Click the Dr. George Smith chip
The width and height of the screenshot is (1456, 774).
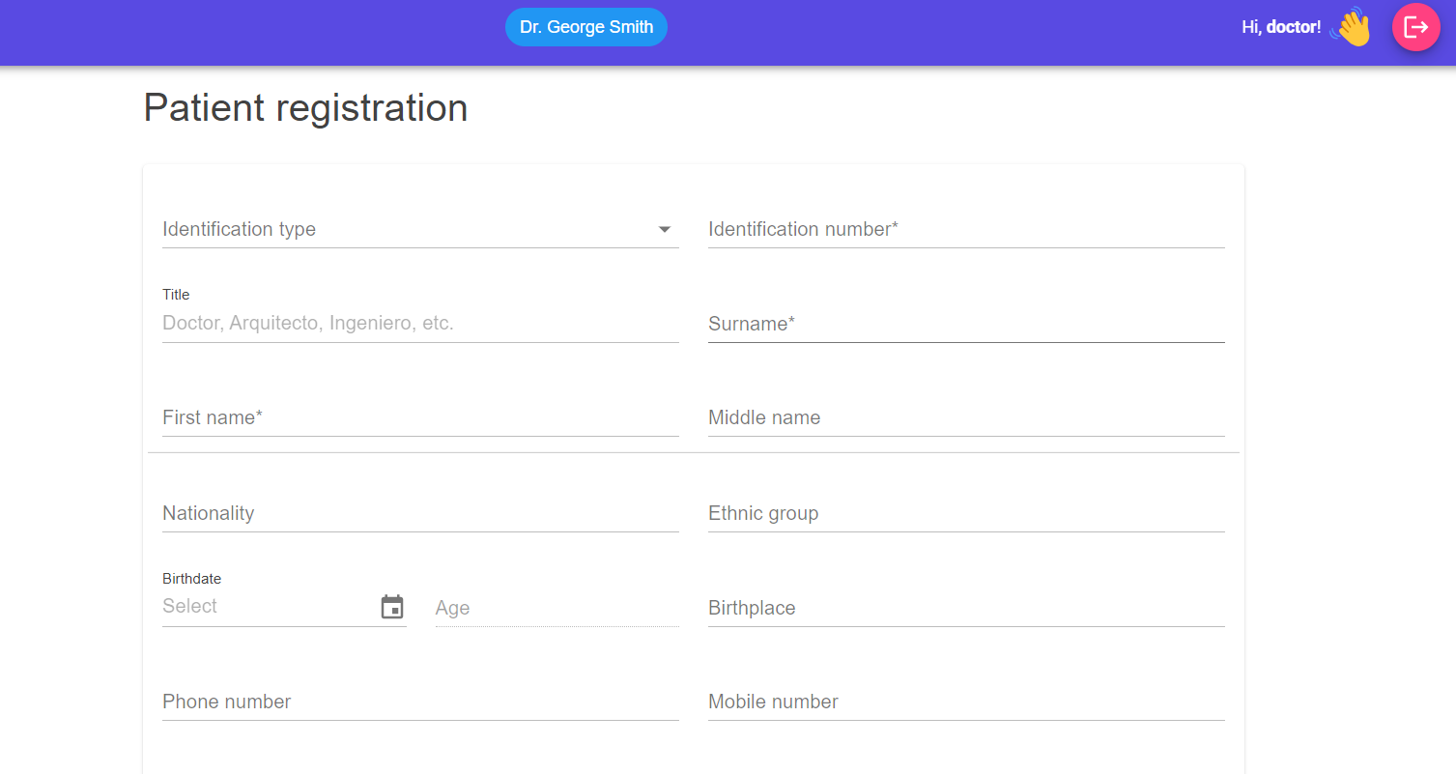(586, 27)
